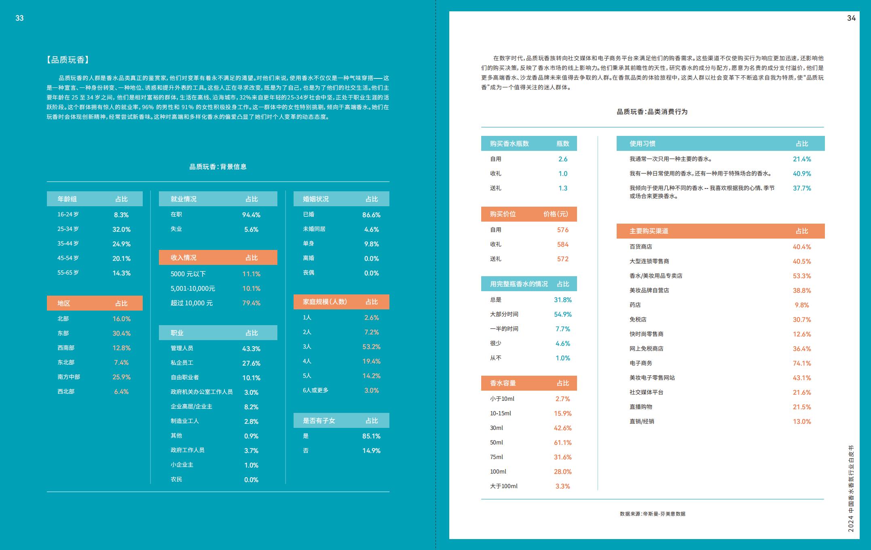Select the 我通常一次只用一种主要的香水 statement
Viewport: 871px width, 550px height.
tap(671, 159)
